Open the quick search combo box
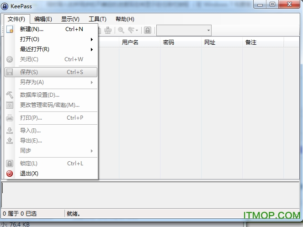The image size is (303, 227). [x=184, y=30]
